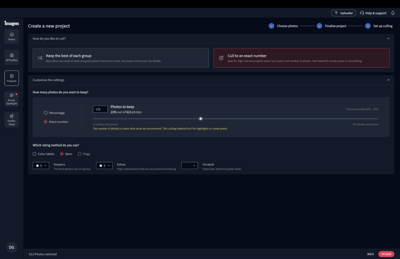Choose Flags as rating method
Viewport: 400px width, 259px height.
click(80, 154)
